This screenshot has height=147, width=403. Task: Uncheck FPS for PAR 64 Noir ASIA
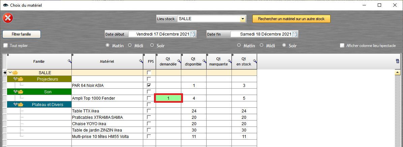click(x=149, y=85)
